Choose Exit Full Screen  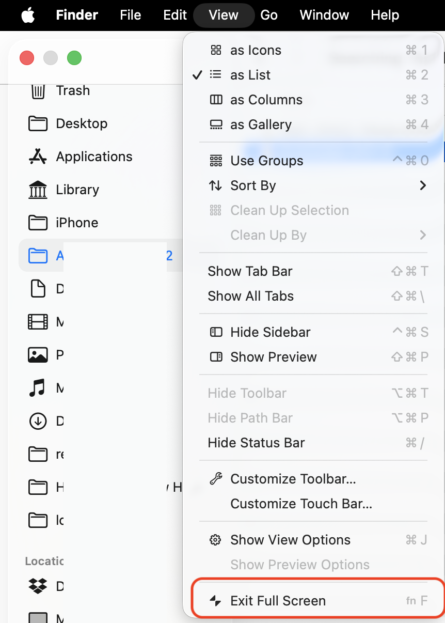coord(314,601)
